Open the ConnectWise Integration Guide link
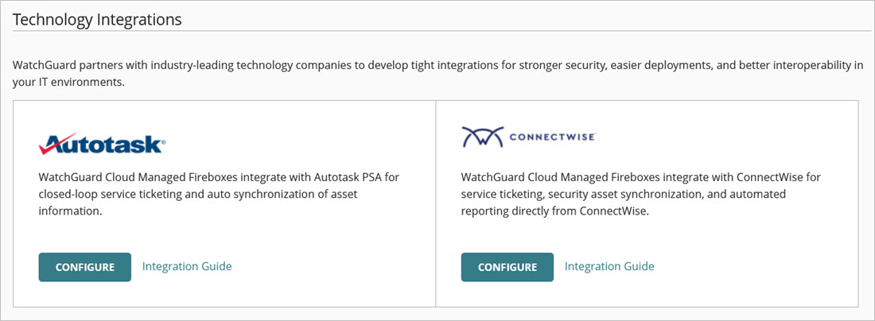 tap(609, 266)
